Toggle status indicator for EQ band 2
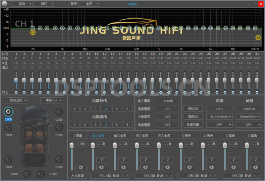This screenshot has width=265, height=181. 24,92
